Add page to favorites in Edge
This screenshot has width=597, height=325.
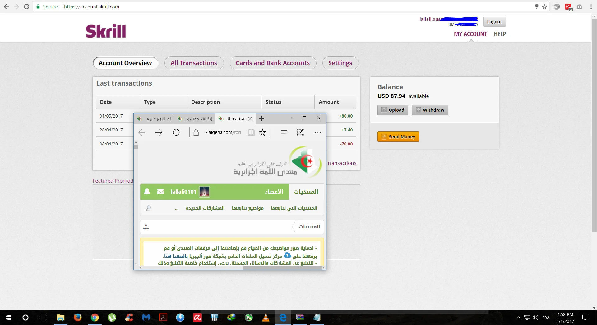pos(263,132)
